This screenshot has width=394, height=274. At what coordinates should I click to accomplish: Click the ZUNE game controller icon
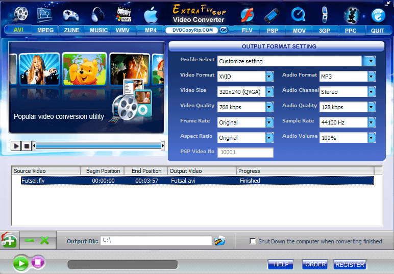[x=71, y=15]
